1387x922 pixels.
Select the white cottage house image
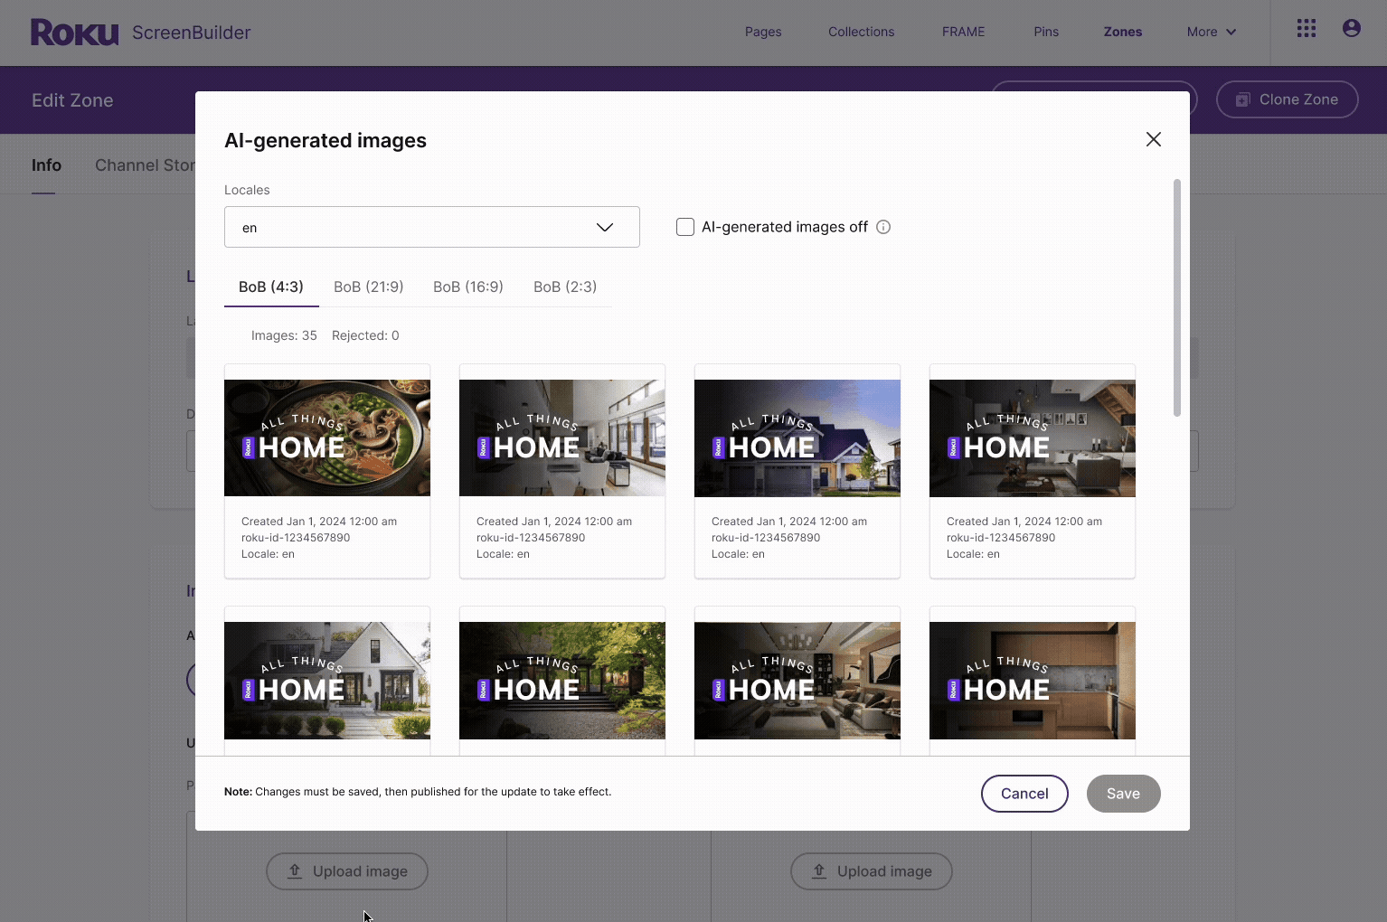(327, 680)
